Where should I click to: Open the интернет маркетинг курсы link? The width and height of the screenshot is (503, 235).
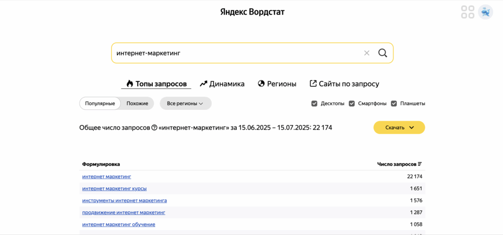(x=114, y=188)
